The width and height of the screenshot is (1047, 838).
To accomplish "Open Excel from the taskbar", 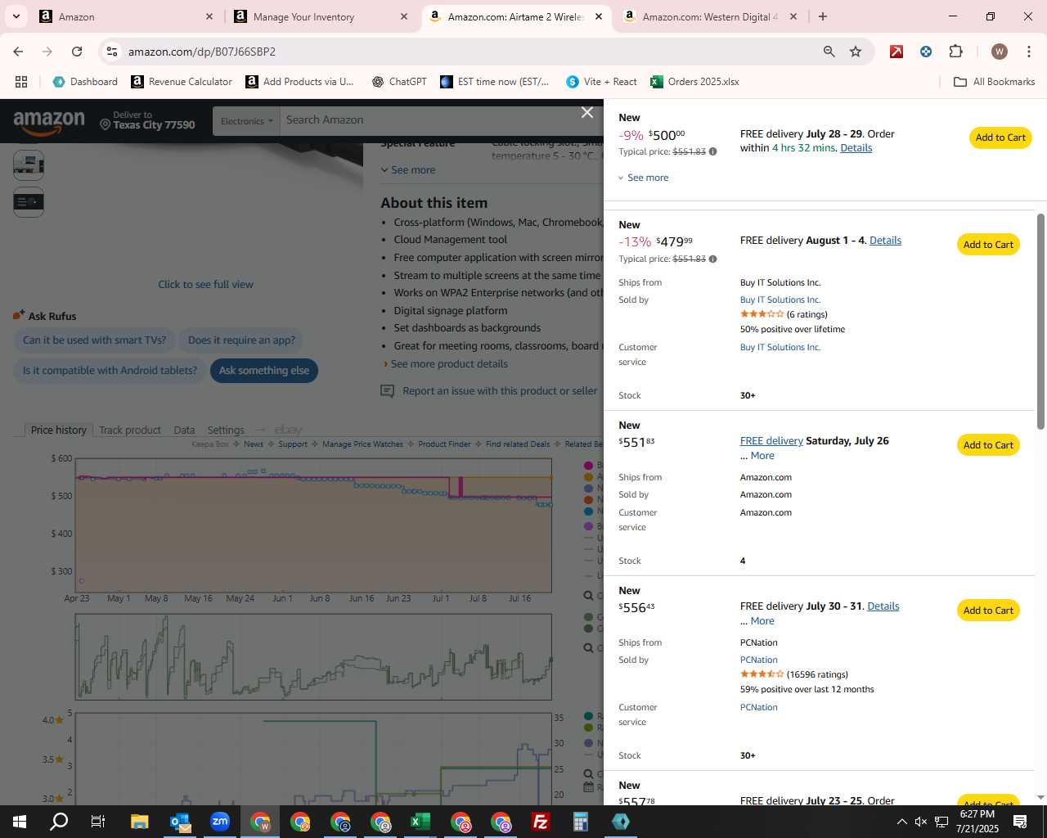I will [x=420, y=822].
